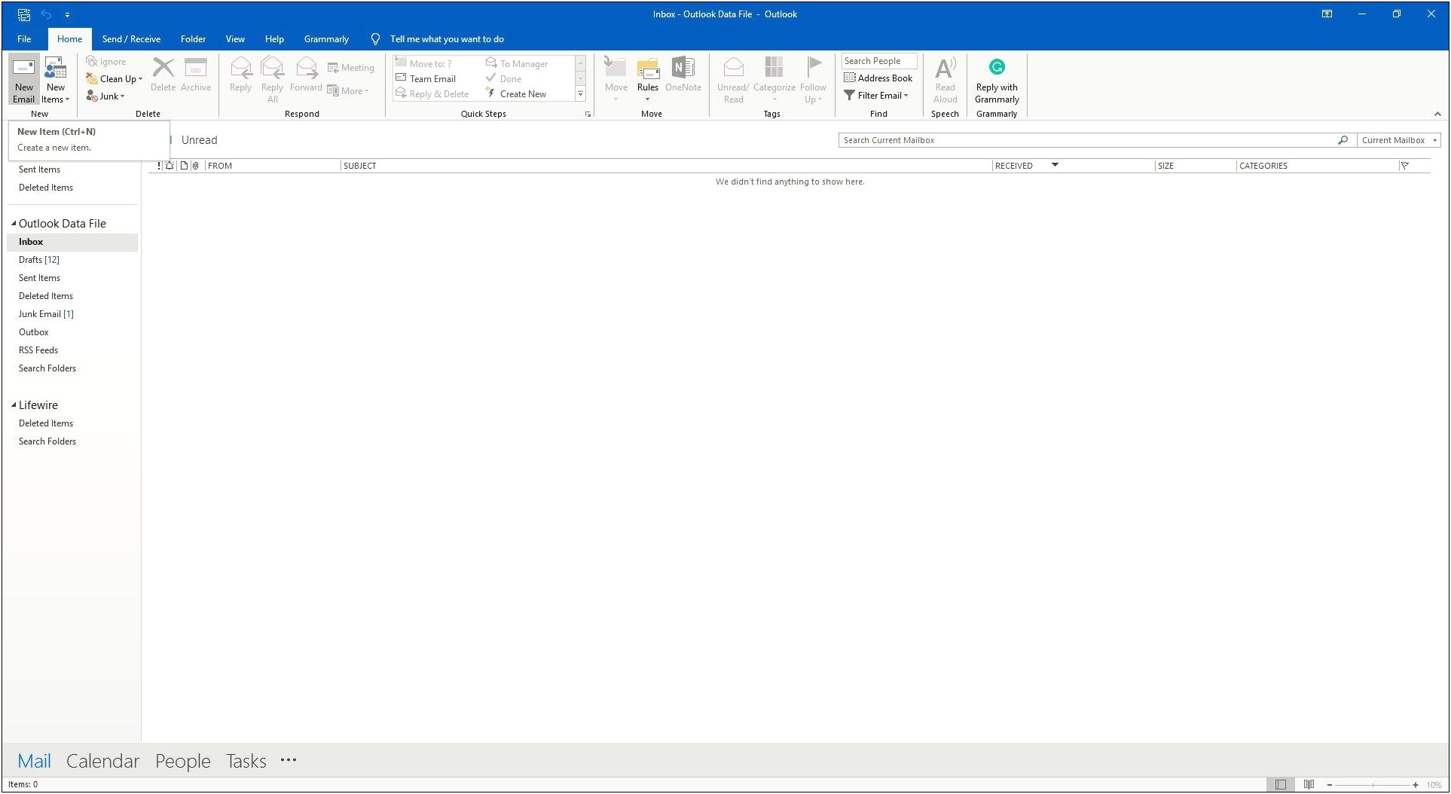Image resolution: width=1451 pixels, height=794 pixels.
Task: Click the attachment paperclip column header
Action: [x=196, y=166]
